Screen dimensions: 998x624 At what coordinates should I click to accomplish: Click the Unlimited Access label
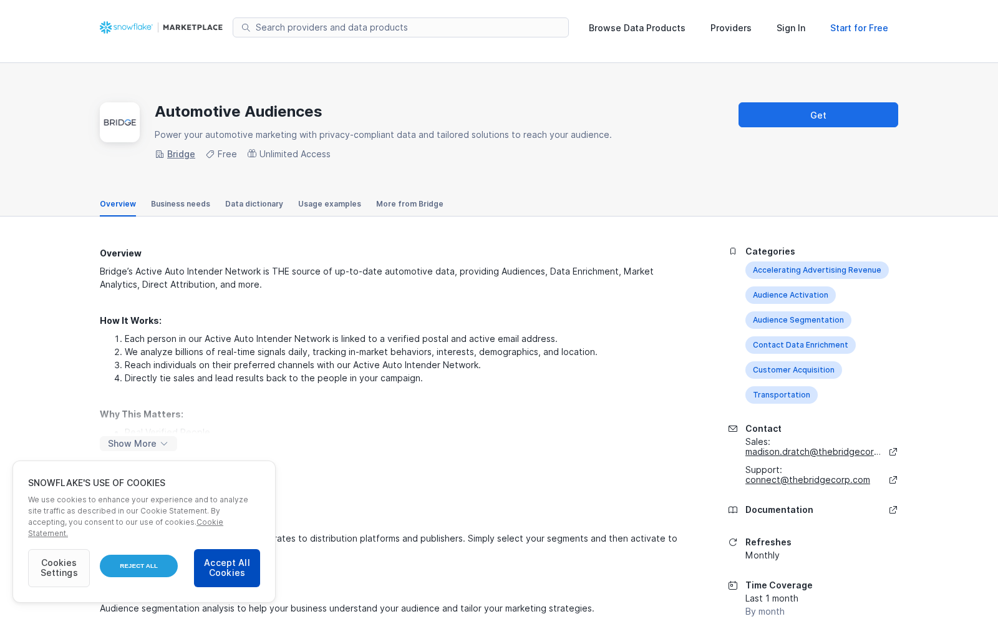(x=295, y=154)
